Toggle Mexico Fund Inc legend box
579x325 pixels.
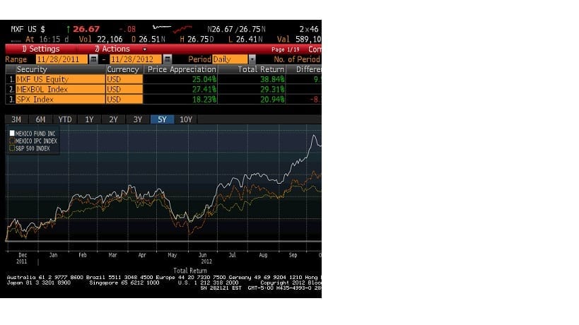(x=12, y=133)
